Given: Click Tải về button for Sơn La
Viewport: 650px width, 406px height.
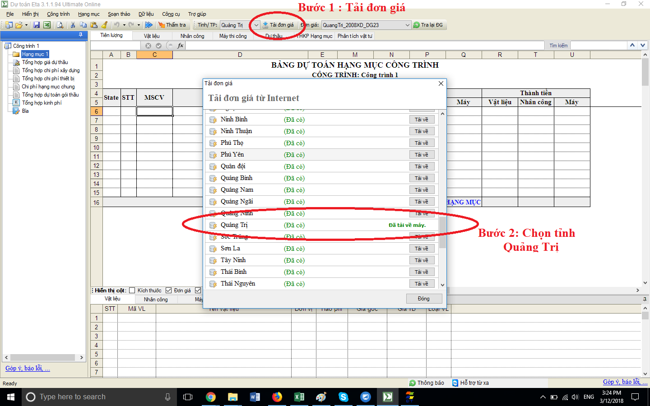Looking at the screenshot, I should point(422,249).
